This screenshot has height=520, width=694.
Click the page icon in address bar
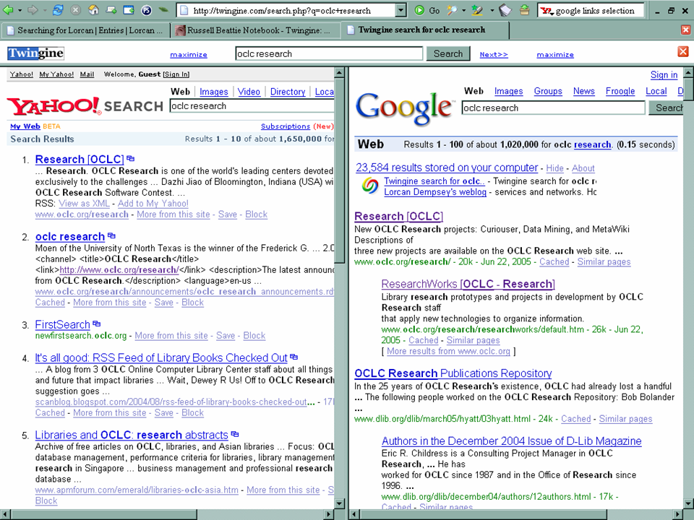click(x=184, y=10)
